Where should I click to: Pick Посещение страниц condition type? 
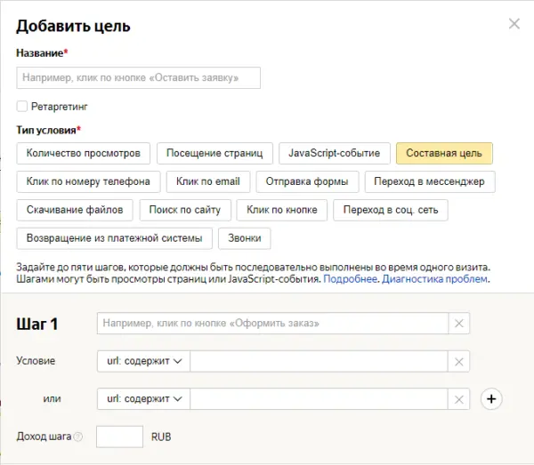214,153
